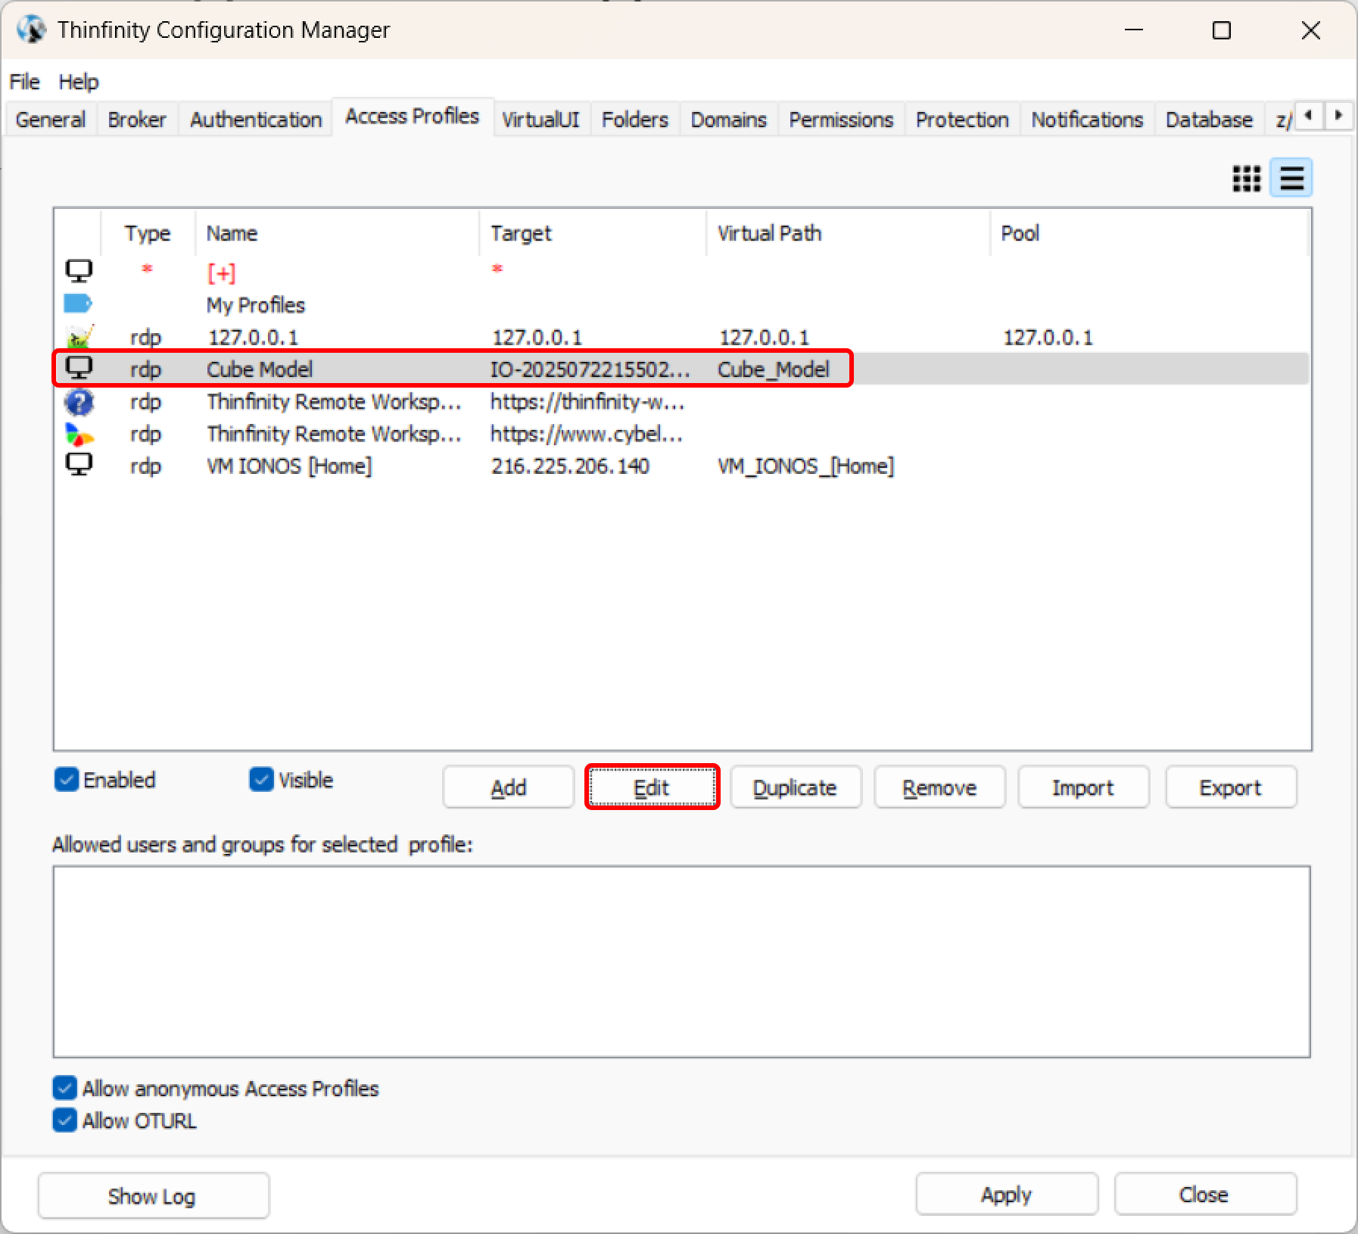The image size is (1358, 1234).
Task: Click the colorful cybele profile icon
Action: 79,434
